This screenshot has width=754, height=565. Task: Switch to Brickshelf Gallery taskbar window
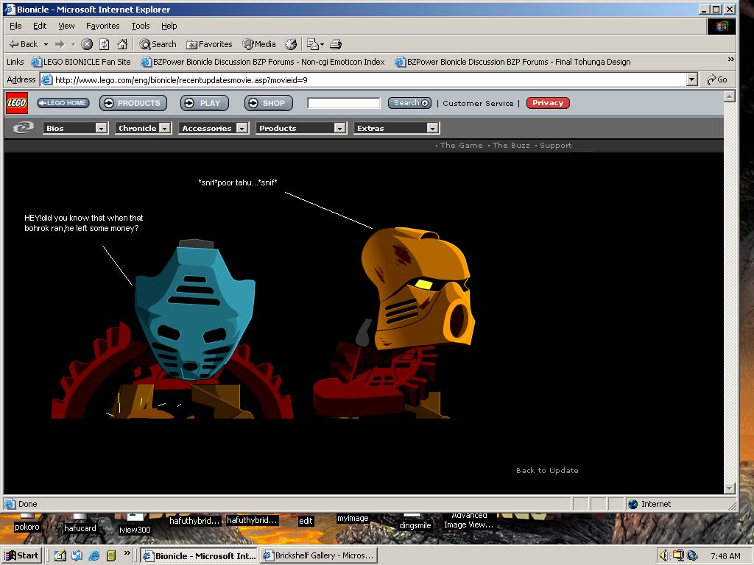click(320, 555)
